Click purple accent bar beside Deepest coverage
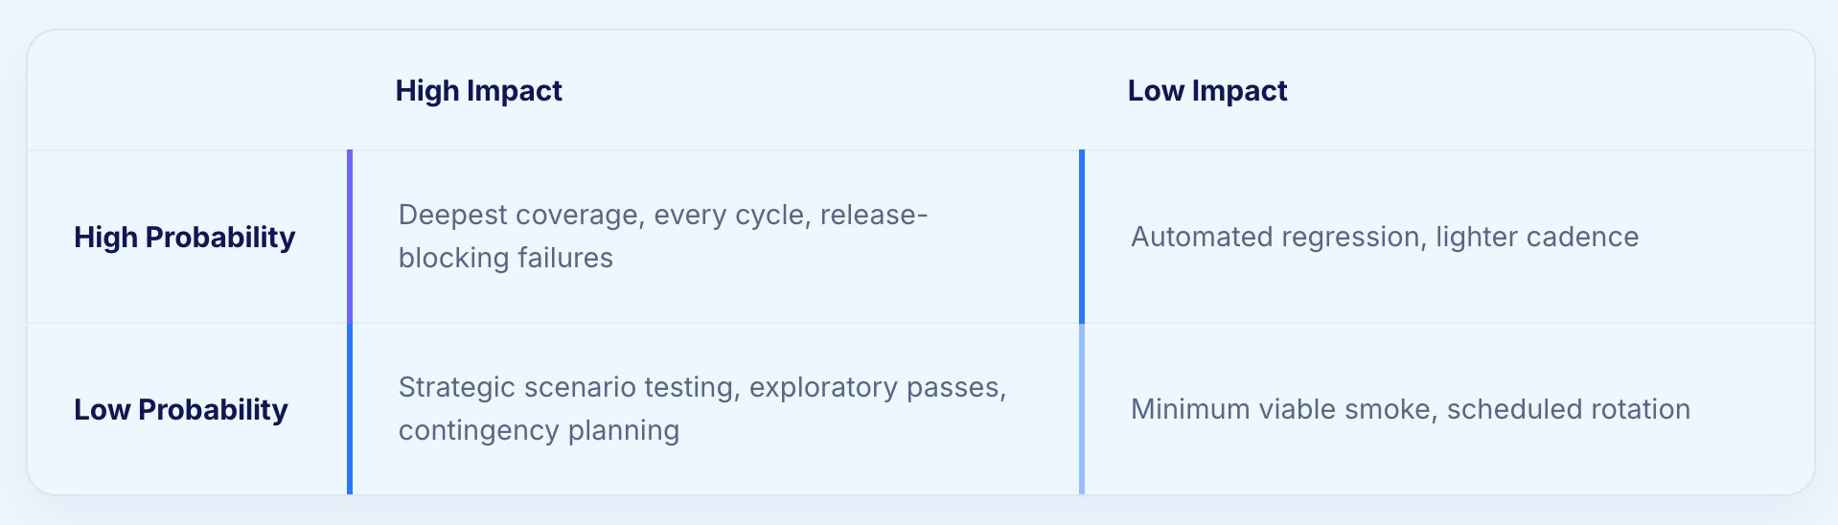1838x525 pixels. pyautogui.click(x=350, y=237)
